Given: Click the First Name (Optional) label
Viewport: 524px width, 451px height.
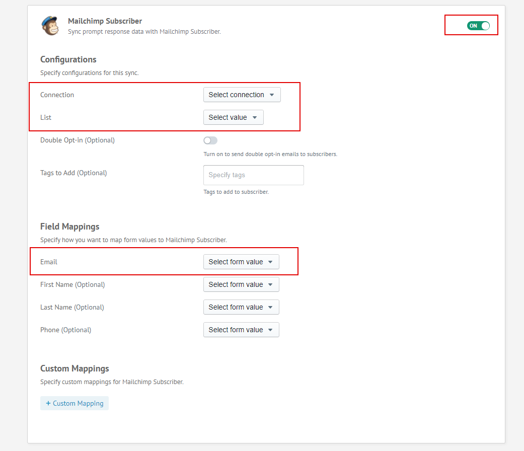Looking at the screenshot, I should click(72, 284).
